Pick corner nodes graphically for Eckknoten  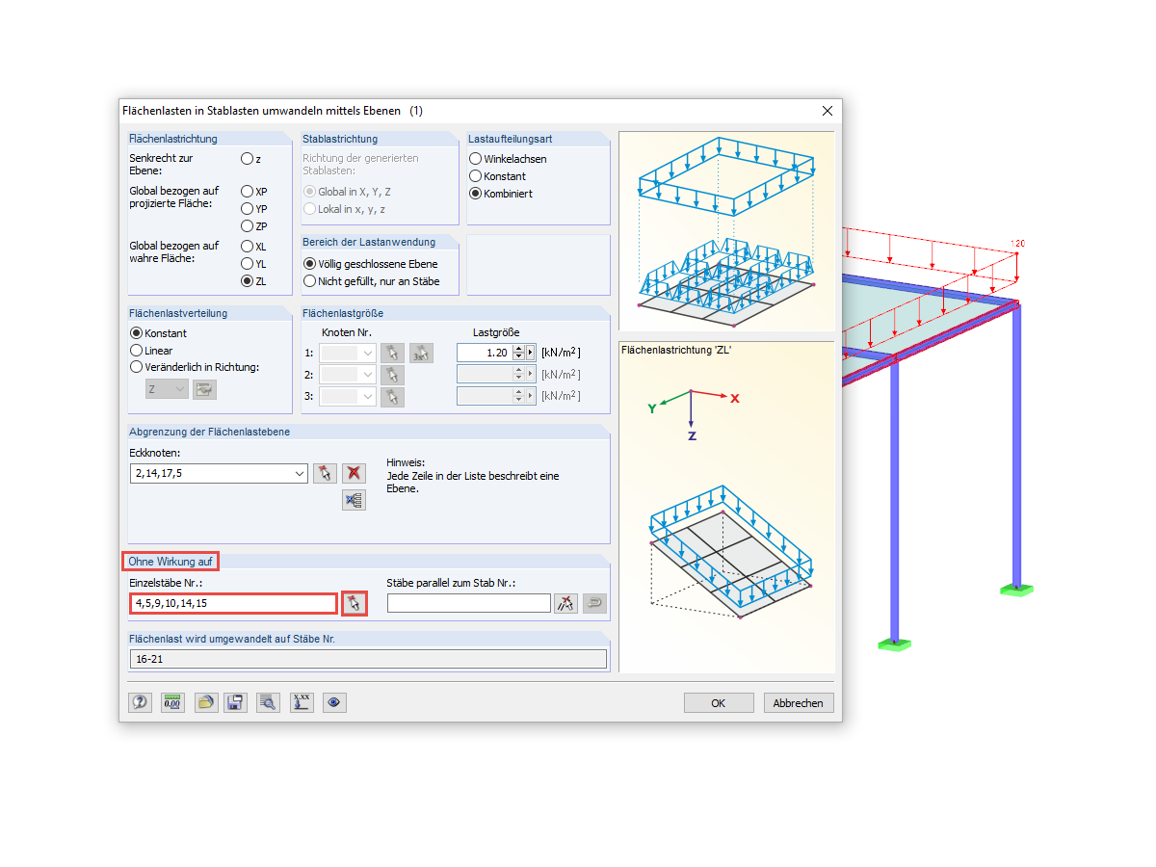click(x=325, y=473)
